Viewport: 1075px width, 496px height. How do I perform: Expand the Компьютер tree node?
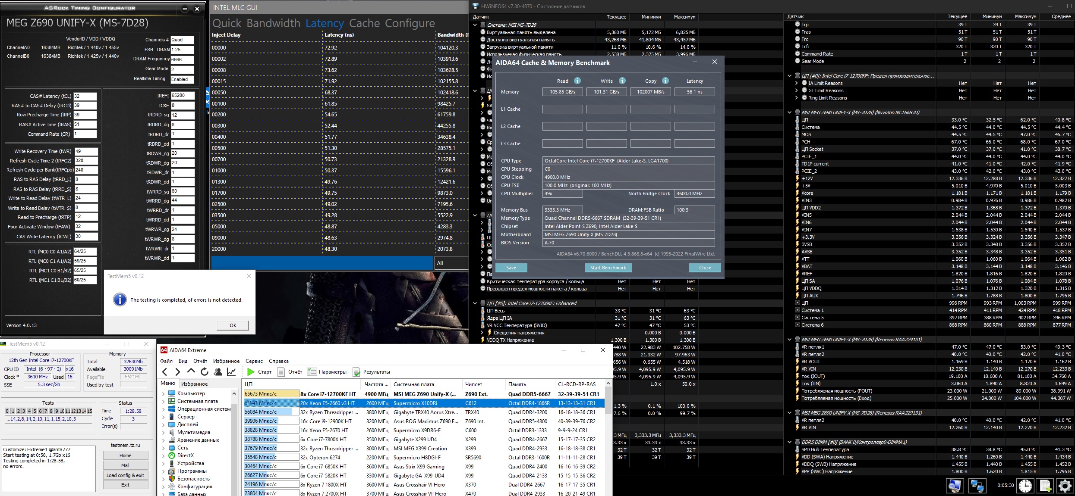pyautogui.click(x=164, y=393)
